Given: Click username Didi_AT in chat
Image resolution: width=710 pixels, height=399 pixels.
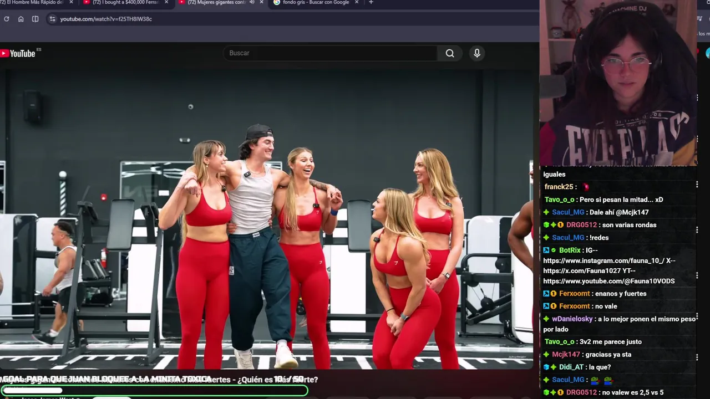Looking at the screenshot, I should coord(571,367).
